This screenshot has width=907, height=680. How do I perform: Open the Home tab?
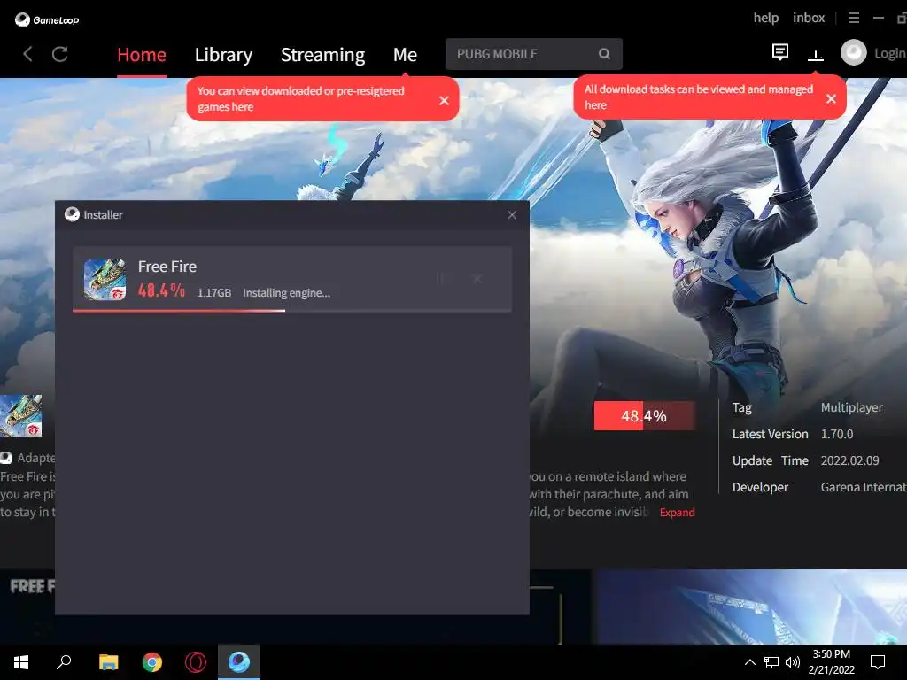pos(142,54)
